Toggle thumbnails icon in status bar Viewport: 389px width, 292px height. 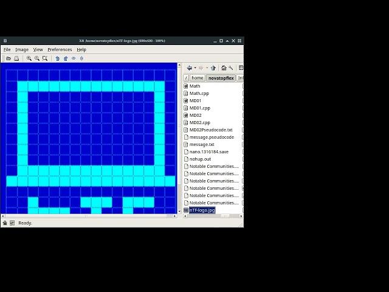12,223
